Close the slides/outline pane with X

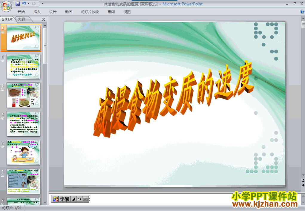(x=44, y=19)
